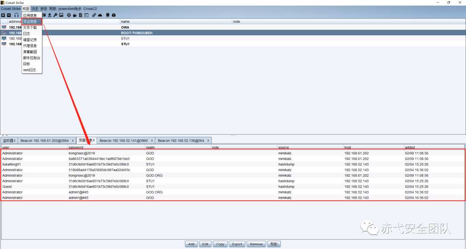
Task: Click the Edit button
Action: (205, 244)
